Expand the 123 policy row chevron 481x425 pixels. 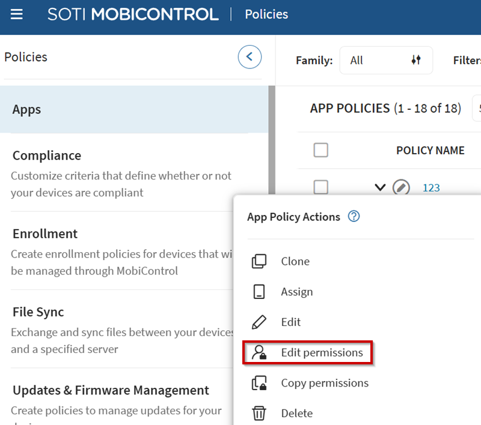379,187
